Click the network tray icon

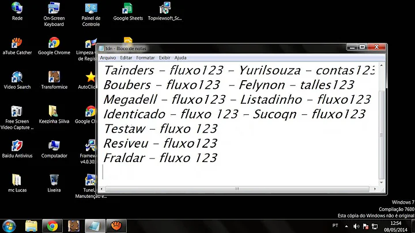(x=375, y=227)
